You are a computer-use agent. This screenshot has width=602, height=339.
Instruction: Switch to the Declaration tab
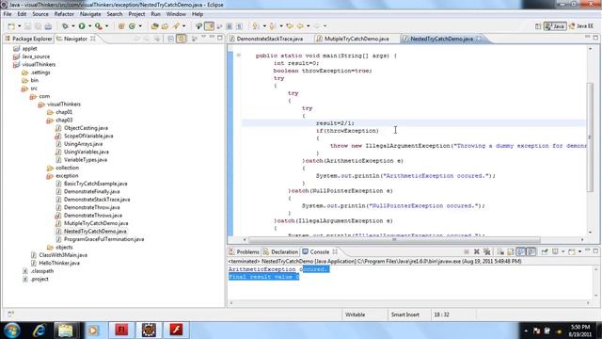pyautogui.click(x=280, y=251)
